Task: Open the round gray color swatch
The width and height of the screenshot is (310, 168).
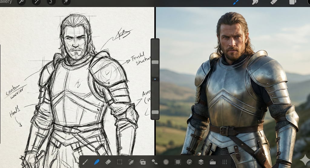Action: 166,162
